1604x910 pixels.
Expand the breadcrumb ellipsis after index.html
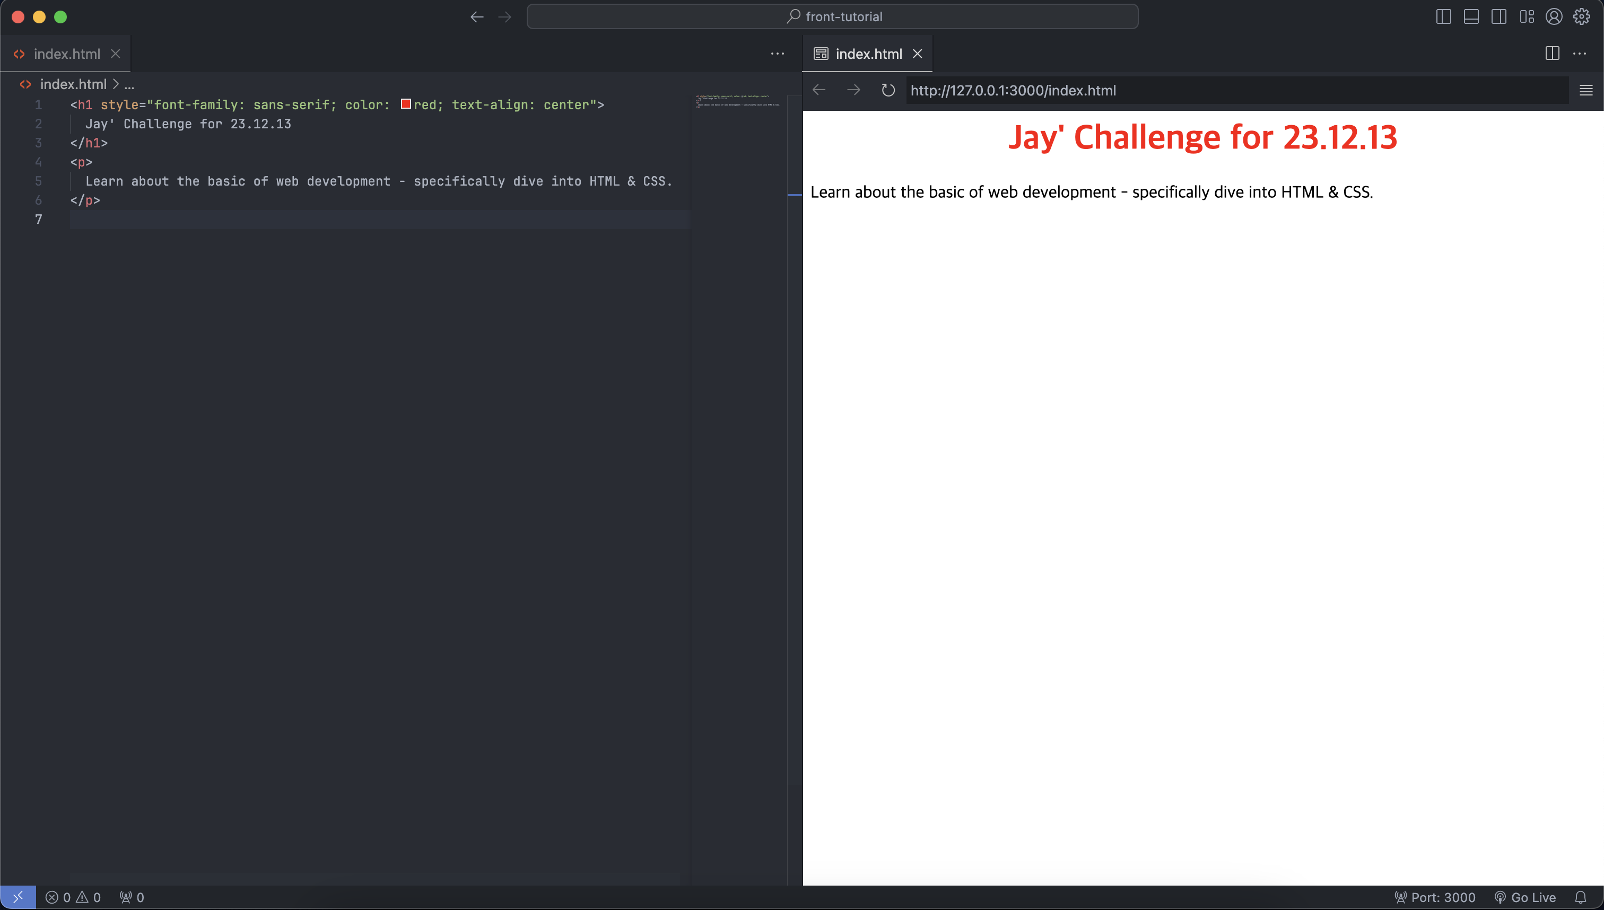click(x=129, y=84)
